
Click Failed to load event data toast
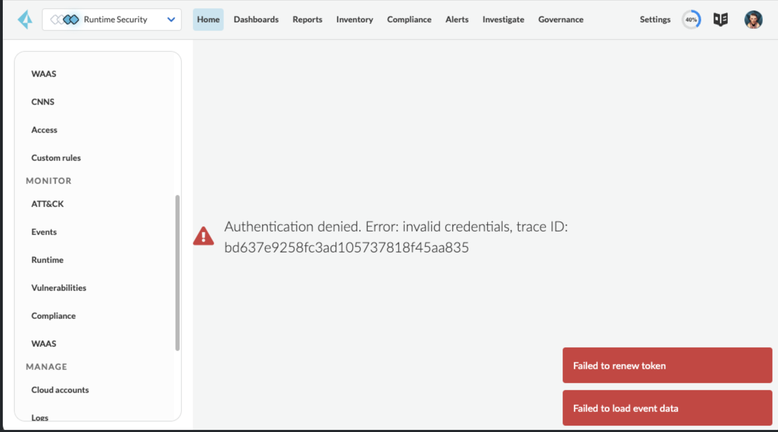pyautogui.click(x=667, y=408)
